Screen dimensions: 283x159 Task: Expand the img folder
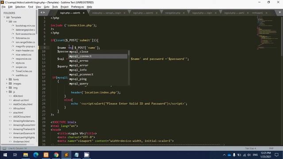coord(7,87)
